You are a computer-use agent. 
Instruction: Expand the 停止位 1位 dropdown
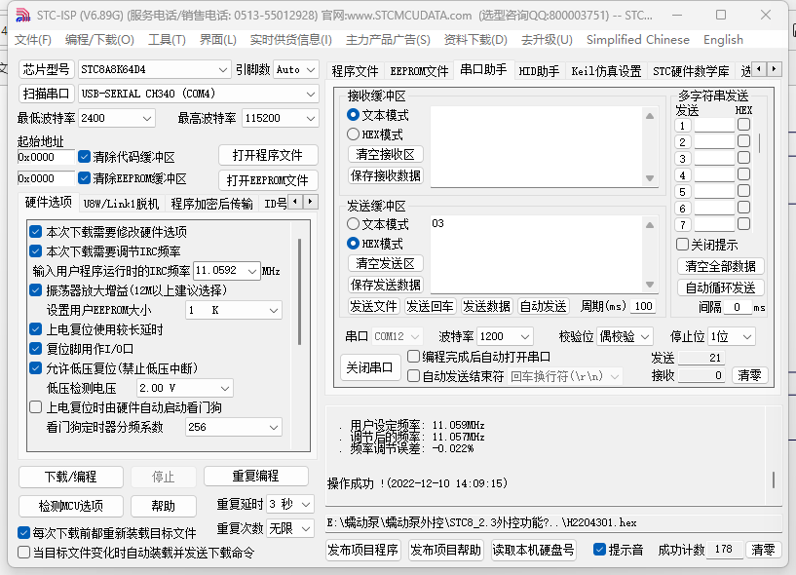coord(746,336)
